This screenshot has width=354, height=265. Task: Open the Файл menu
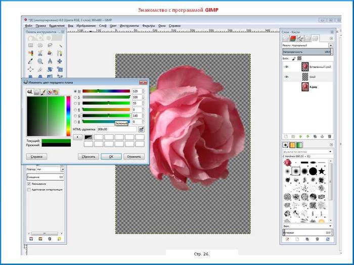tap(29, 26)
